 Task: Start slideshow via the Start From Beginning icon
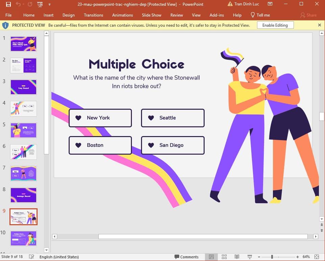[x=40, y=4]
